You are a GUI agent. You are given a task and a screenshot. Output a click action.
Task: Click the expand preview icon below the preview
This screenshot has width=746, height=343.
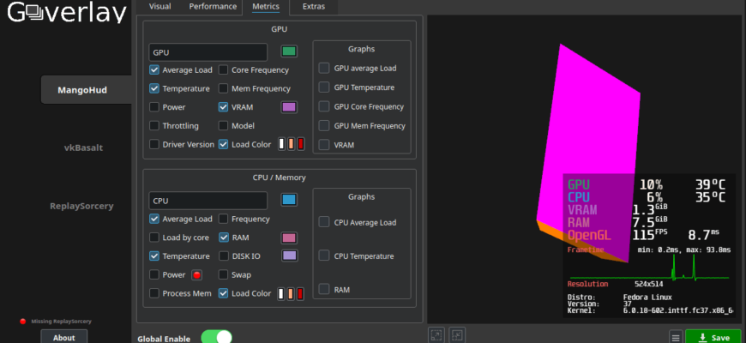(436, 335)
